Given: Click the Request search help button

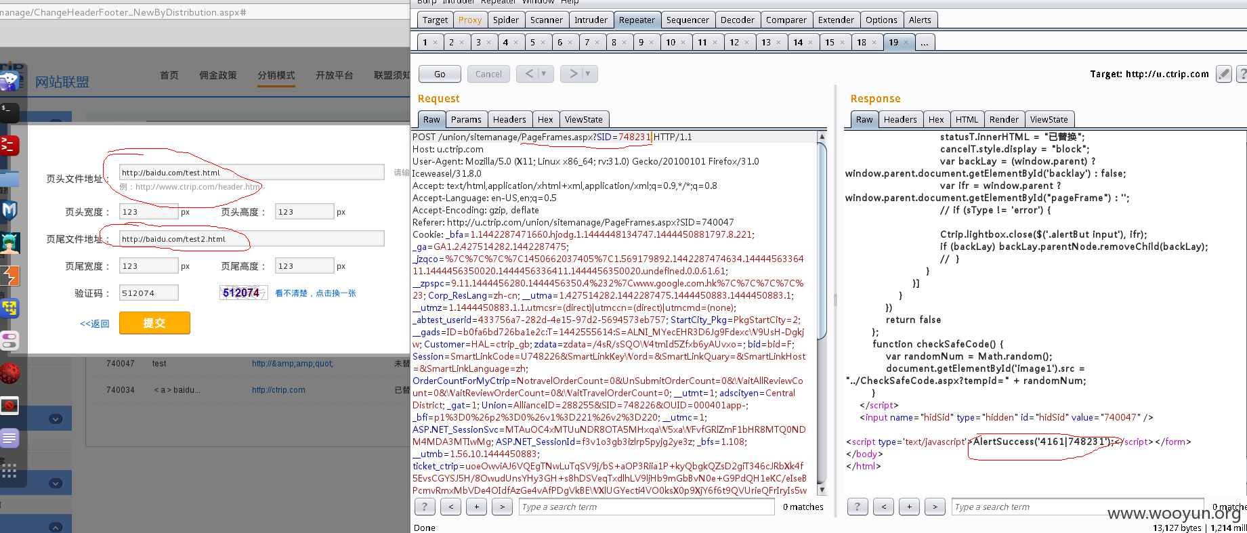Looking at the screenshot, I should [x=424, y=507].
